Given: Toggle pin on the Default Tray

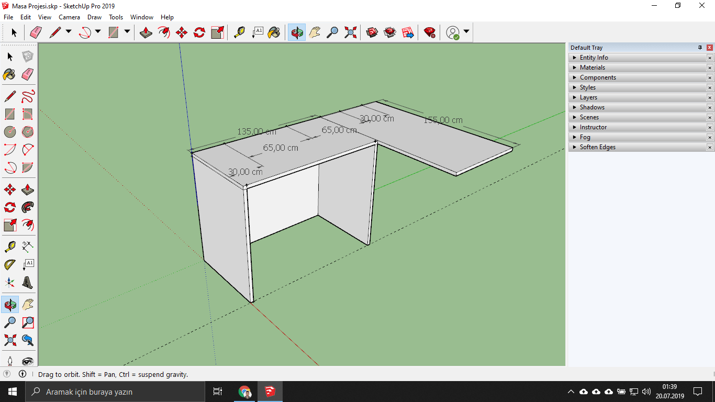Looking at the screenshot, I should pos(700,48).
